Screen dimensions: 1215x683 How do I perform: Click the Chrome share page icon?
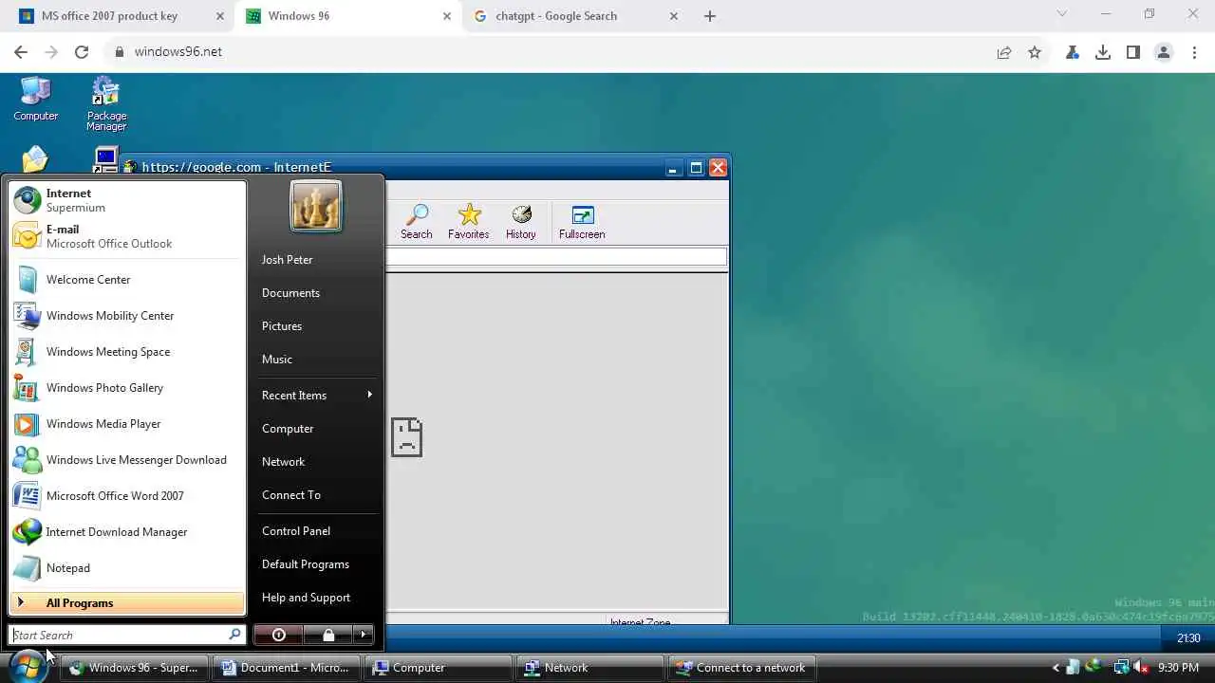pyautogui.click(x=1004, y=52)
